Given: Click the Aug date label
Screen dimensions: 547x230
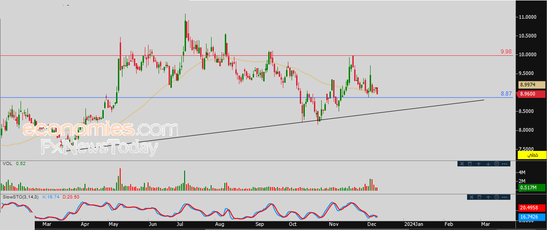Looking at the screenshot, I should click(219, 225).
